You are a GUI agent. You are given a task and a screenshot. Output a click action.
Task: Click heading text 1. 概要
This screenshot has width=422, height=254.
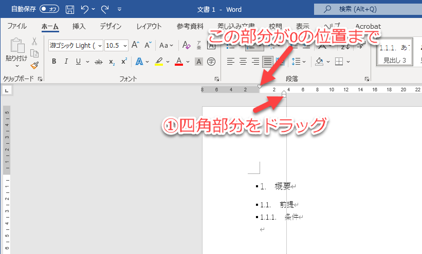pos(276,187)
